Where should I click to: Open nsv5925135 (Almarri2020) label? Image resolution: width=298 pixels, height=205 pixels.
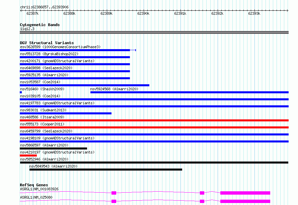pyautogui.click(x=44, y=75)
